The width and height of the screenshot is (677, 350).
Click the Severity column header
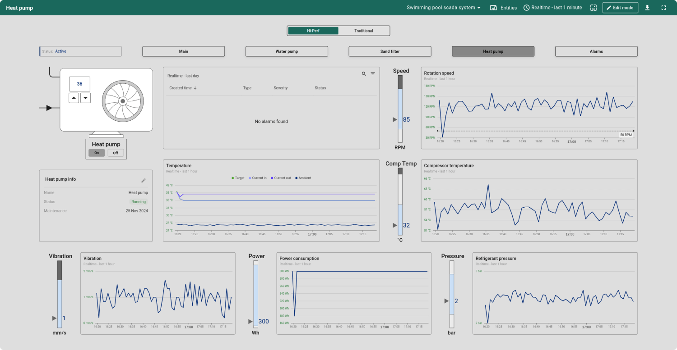click(281, 88)
